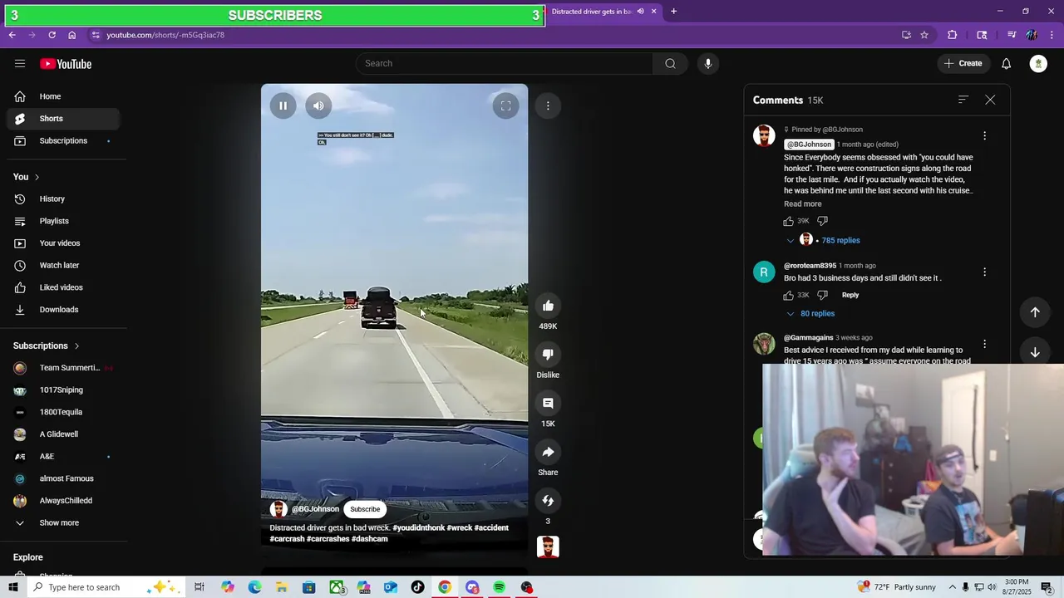This screenshot has height=598, width=1064.
Task: Start voice search with the microphone
Action: [707, 63]
